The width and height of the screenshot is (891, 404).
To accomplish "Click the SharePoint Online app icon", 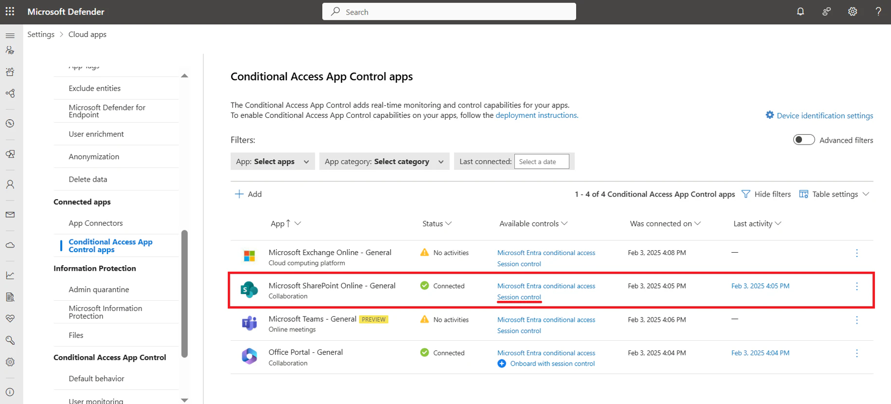I will [x=250, y=290].
